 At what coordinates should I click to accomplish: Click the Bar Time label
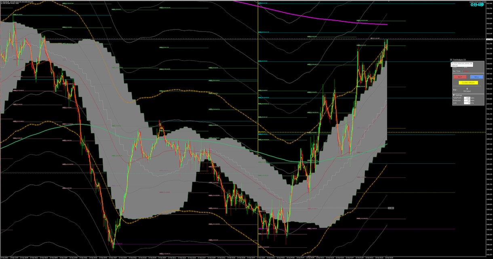(x=457, y=71)
